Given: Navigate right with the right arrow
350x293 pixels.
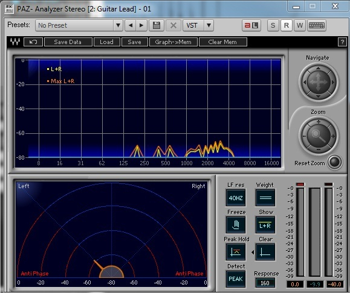Looking at the screenshot, I should tap(333, 82).
